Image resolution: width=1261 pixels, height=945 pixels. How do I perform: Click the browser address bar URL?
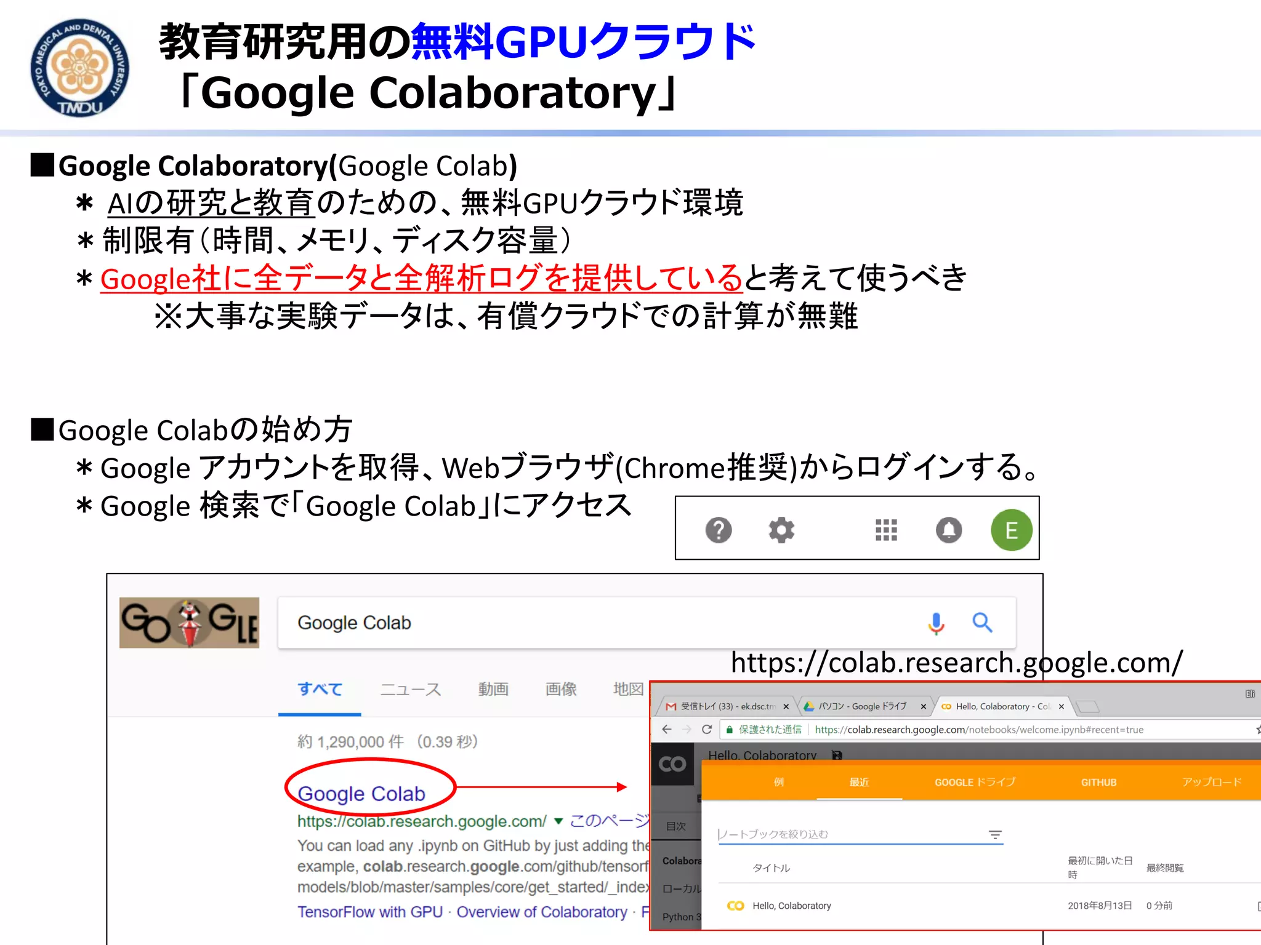(979, 730)
